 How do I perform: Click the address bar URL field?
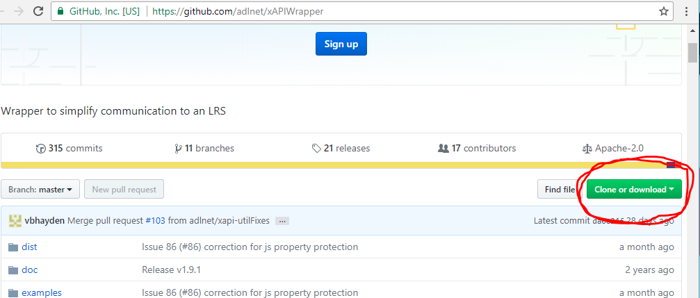[x=362, y=11]
